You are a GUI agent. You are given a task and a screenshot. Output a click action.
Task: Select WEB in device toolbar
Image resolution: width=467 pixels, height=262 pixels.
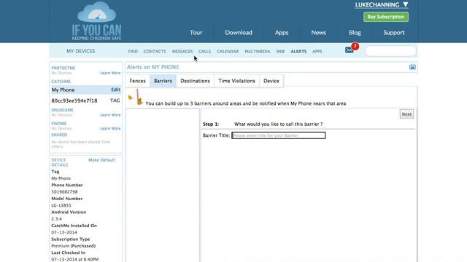(x=280, y=52)
